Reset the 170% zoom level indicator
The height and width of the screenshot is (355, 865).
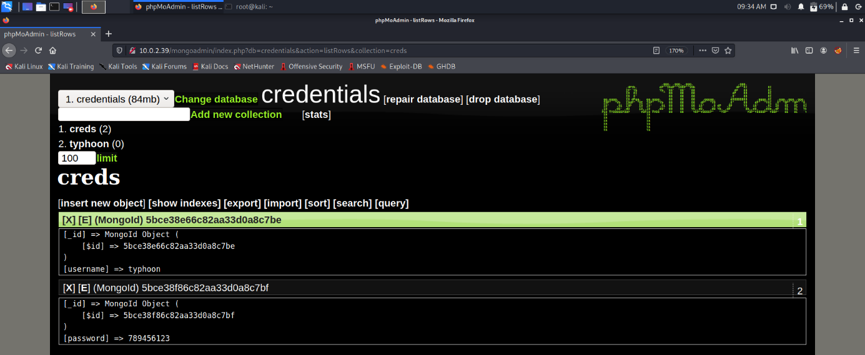click(676, 51)
